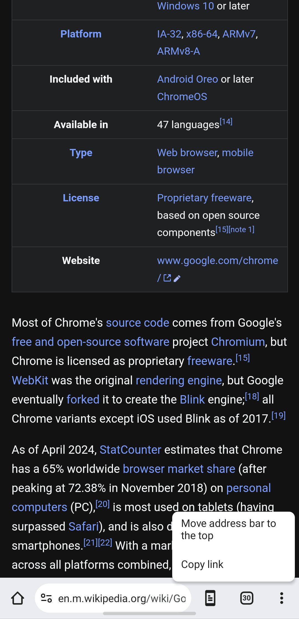This screenshot has height=619, width=299.
Task: Follow the x86-64 link
Action: pos(202,34)
